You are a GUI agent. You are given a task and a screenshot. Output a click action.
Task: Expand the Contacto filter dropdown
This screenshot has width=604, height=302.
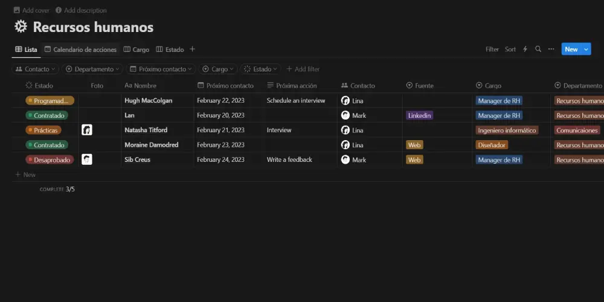35,69
